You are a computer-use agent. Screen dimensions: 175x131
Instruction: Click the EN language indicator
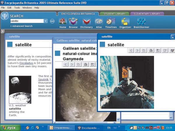pos(109,128)
